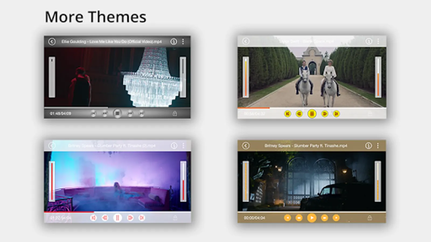Screen dimensions: 431x242
Task: Adjust the left red vertical slider in pink-themed player
Action: point(52,181)
